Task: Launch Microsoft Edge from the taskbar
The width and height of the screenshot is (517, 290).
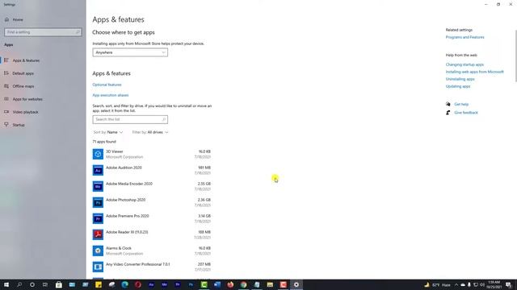Action: pos(125,284)
